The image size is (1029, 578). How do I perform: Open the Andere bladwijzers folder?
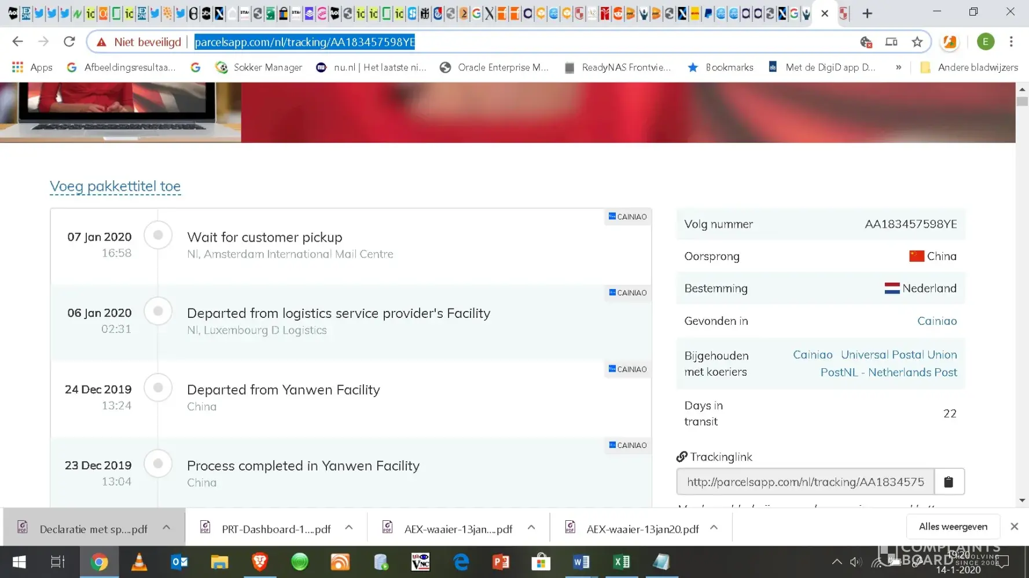pos(969,67)
